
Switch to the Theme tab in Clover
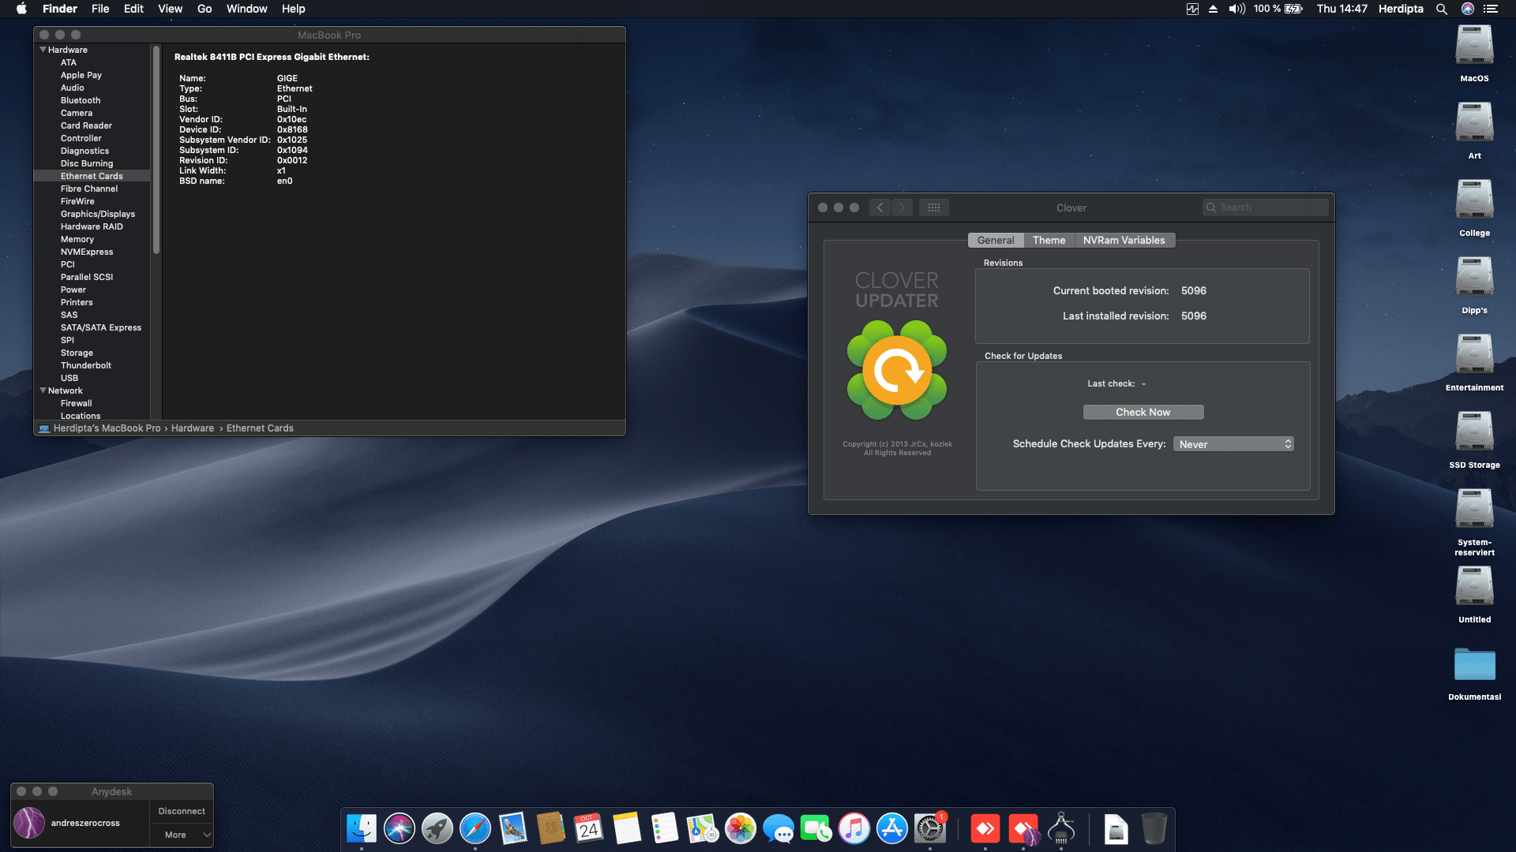coord(1049,240)
